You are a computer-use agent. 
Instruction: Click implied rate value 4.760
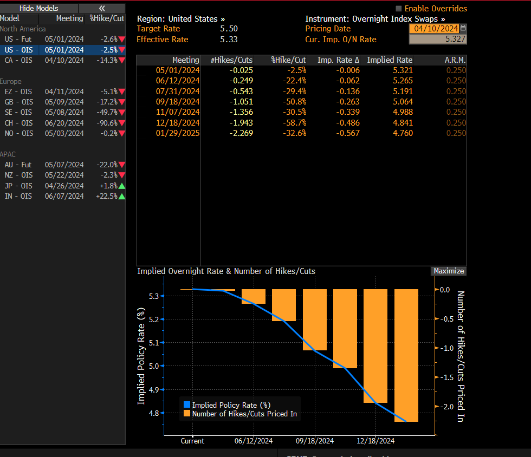403,133
